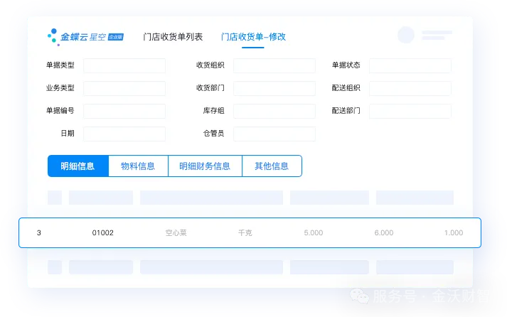The width and height of the screenshot is (507, 317).
Task: Focus the 单据类型 input field
Action: 124,65
